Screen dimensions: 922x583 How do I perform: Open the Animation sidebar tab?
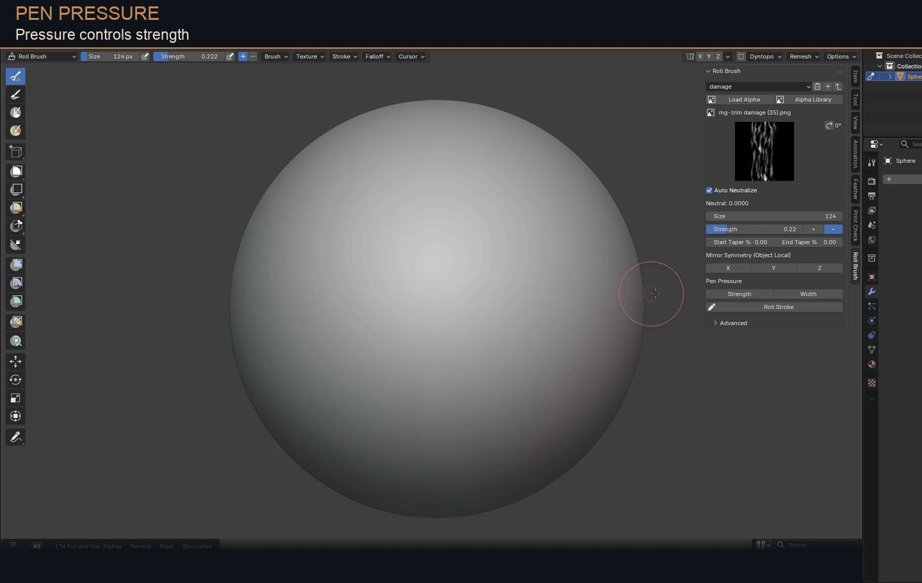click(x=855, y=154)
